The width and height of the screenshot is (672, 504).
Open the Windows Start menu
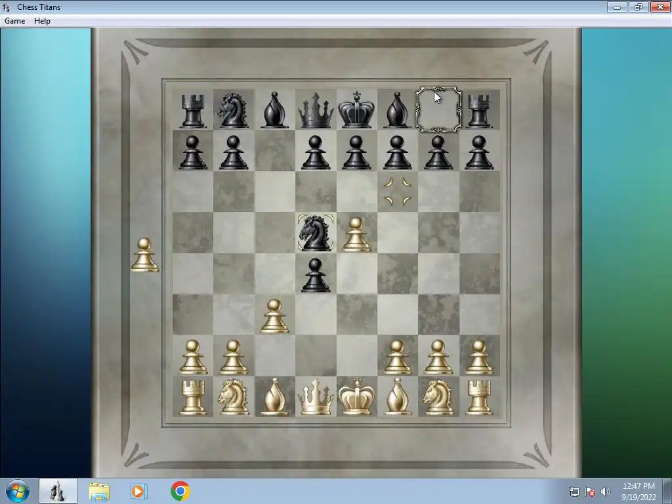[x=18, y=491]
